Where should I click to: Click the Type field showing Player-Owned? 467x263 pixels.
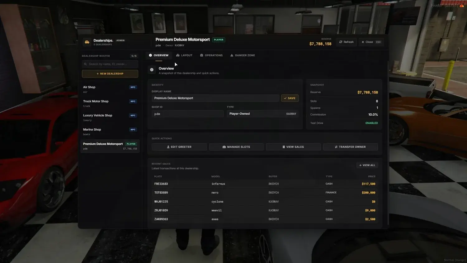point(263,114)
